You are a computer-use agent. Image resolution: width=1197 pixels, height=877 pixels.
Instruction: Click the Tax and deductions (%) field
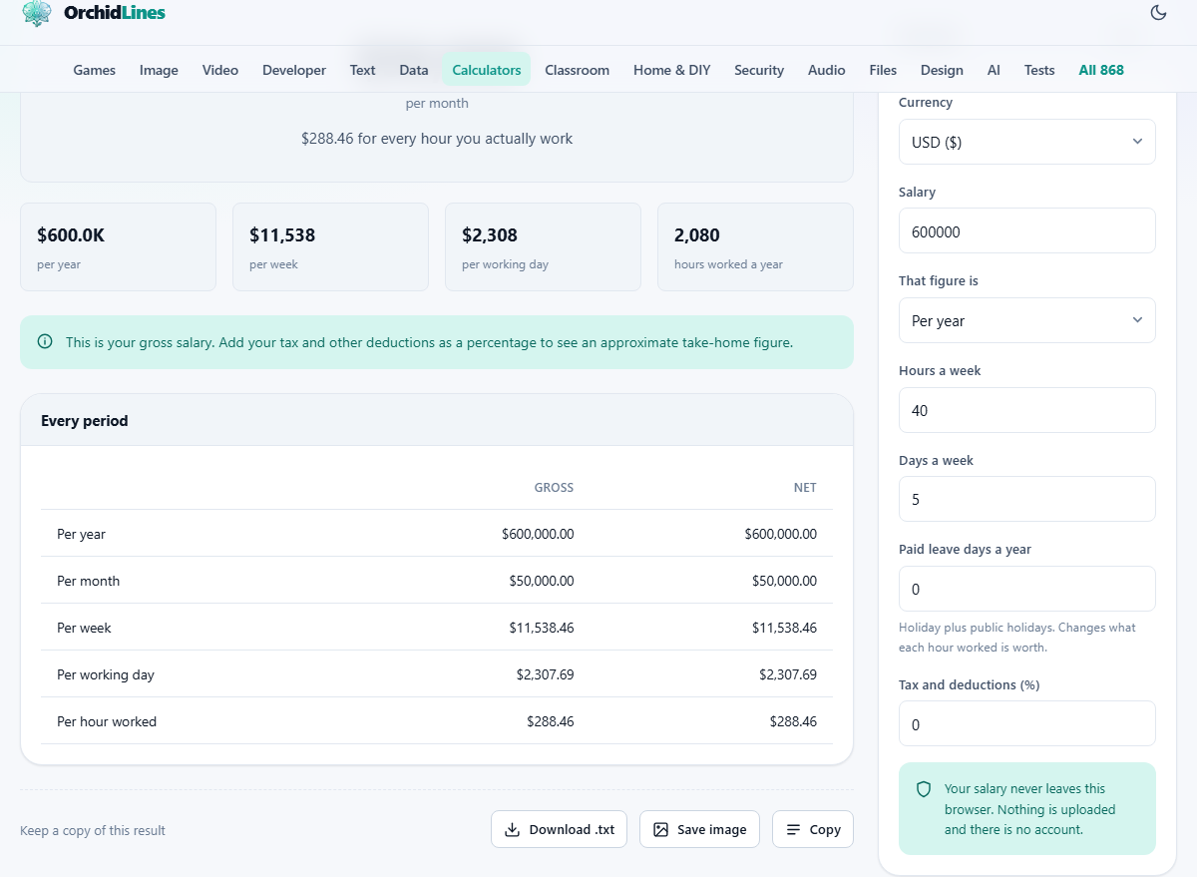pyautogui.click(x=1027, y=723)
